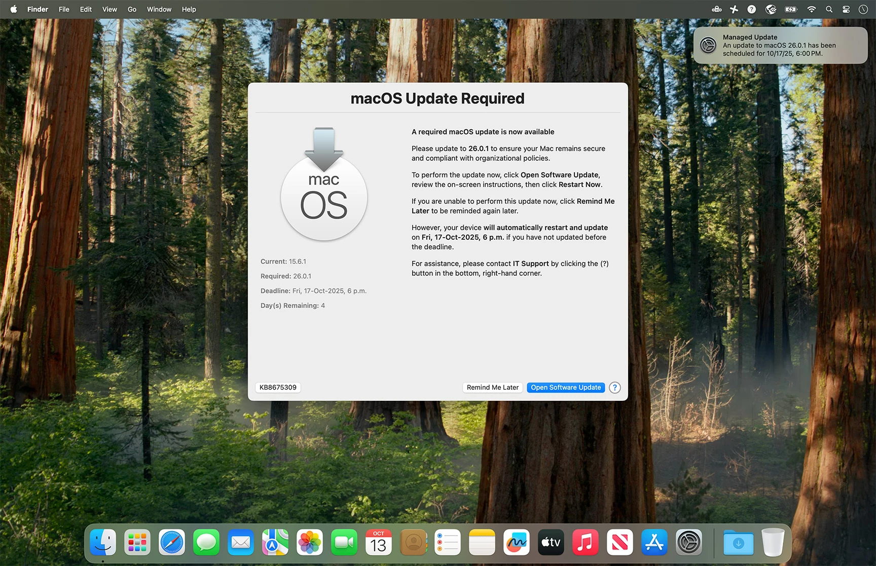Open the View menu

coord(109,9)
